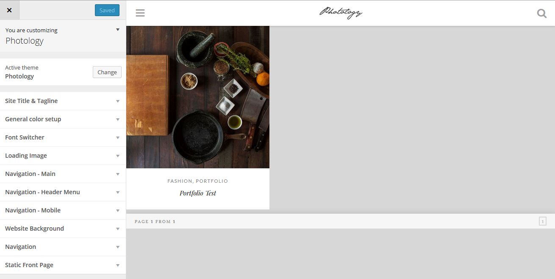Viewport: 555px width, 279px height.
Task: Close the customizer with the X icon
Action: pyautogui.click(x=9, y=10)
